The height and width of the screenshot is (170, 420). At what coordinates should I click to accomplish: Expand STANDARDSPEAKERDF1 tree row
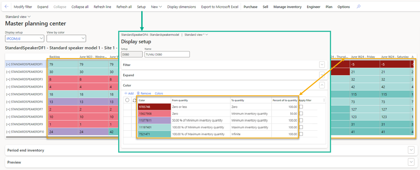pyautogui.click(x=8, y=64)
